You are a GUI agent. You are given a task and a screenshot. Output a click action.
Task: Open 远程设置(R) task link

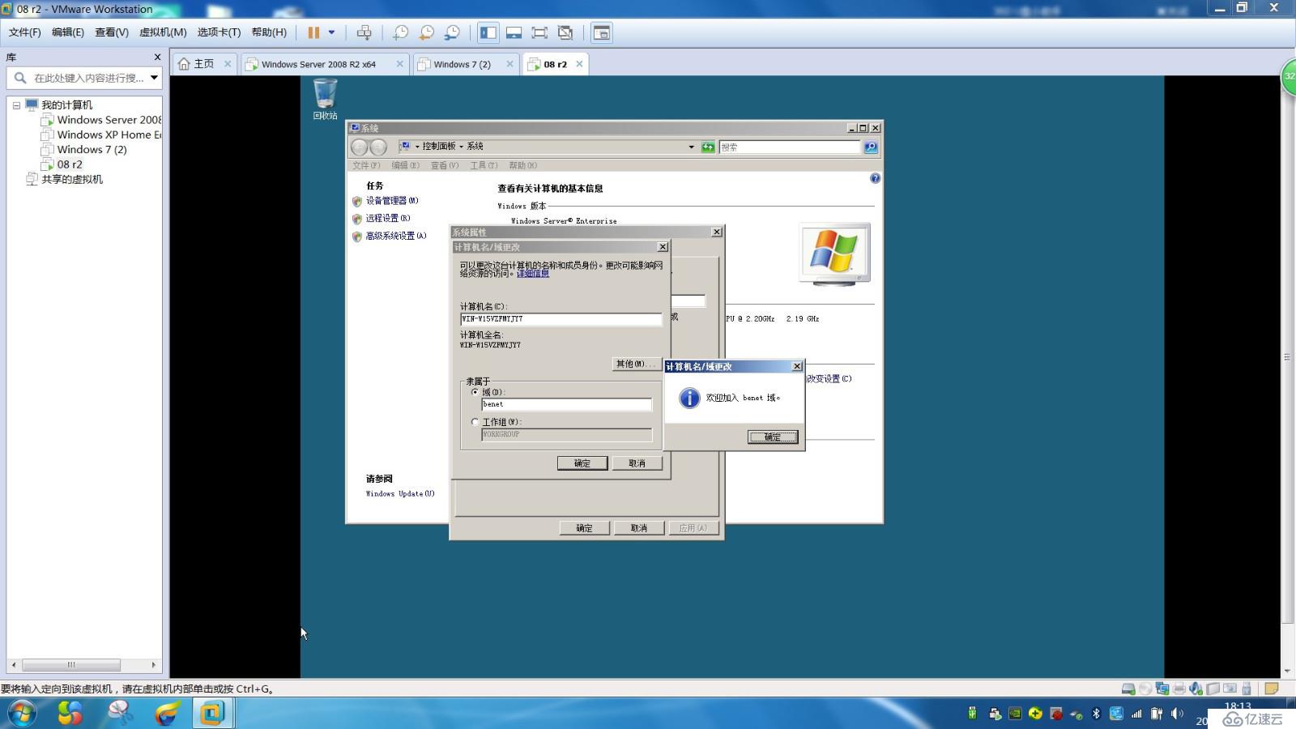tap(387, 218)
